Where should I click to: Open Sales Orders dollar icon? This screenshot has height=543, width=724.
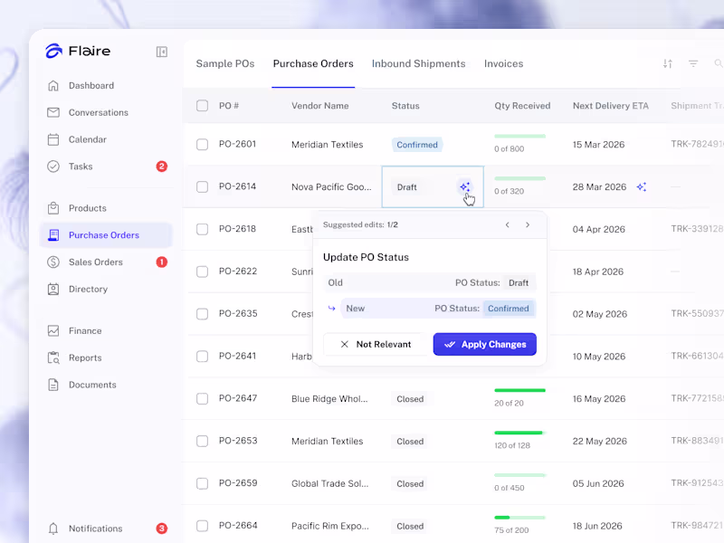click(53, 262)
